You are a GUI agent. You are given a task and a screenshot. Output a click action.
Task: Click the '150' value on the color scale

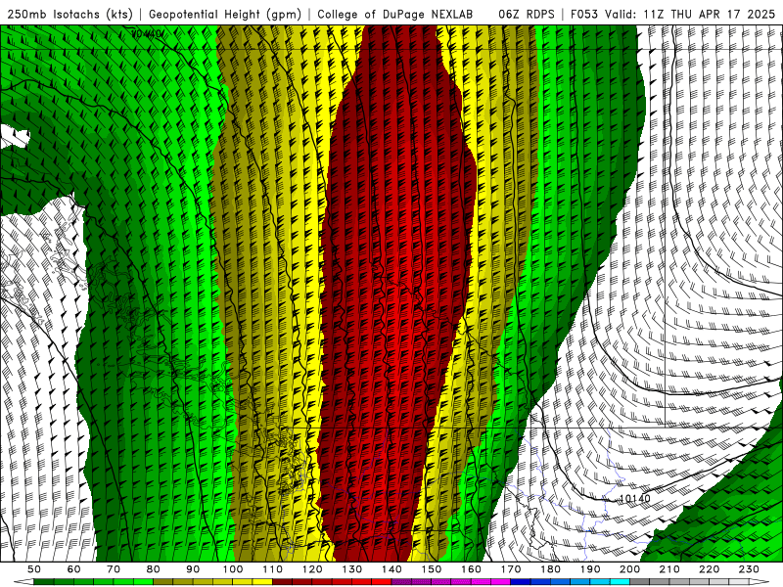click(432, 569)
